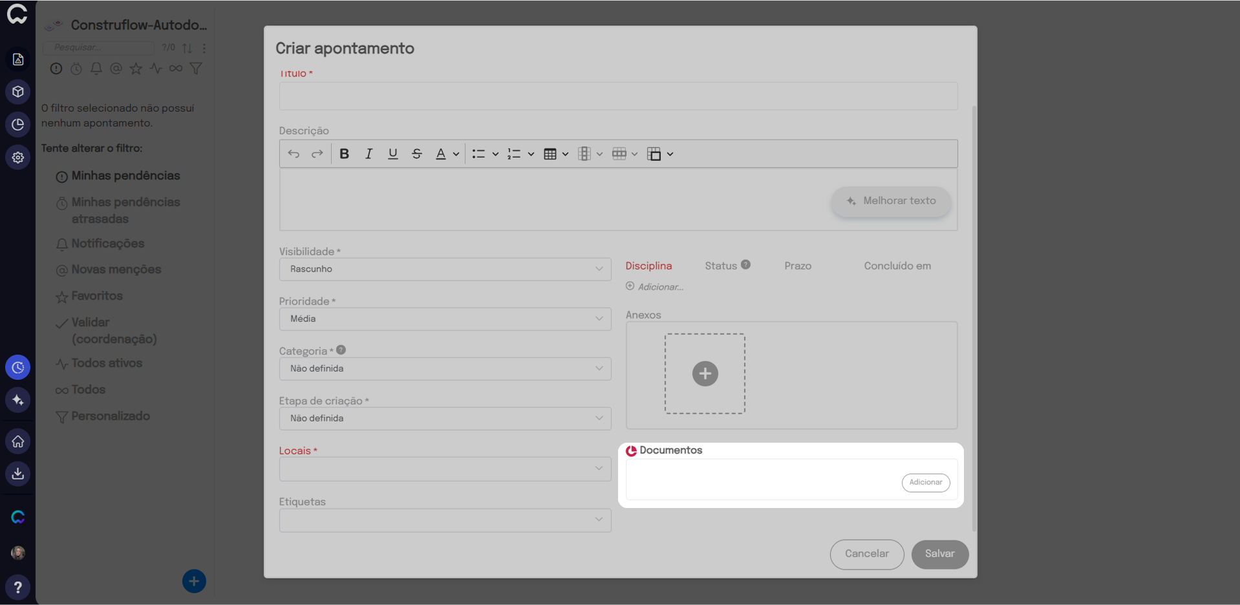Viewport: 1240px width, 605px height.
Task: Click the Melhorar texto AI button
Action: 891,201
